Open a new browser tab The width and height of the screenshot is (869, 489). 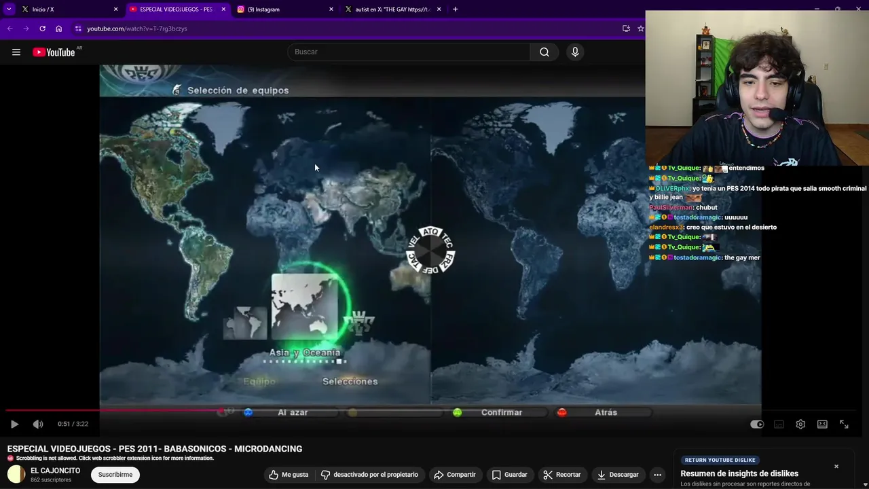[x=455, y=10]
